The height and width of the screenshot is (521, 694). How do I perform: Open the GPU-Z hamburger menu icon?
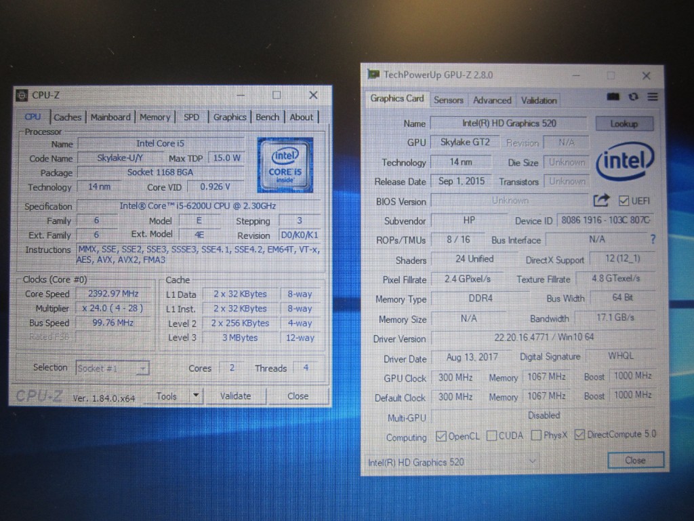click(652, 97)
